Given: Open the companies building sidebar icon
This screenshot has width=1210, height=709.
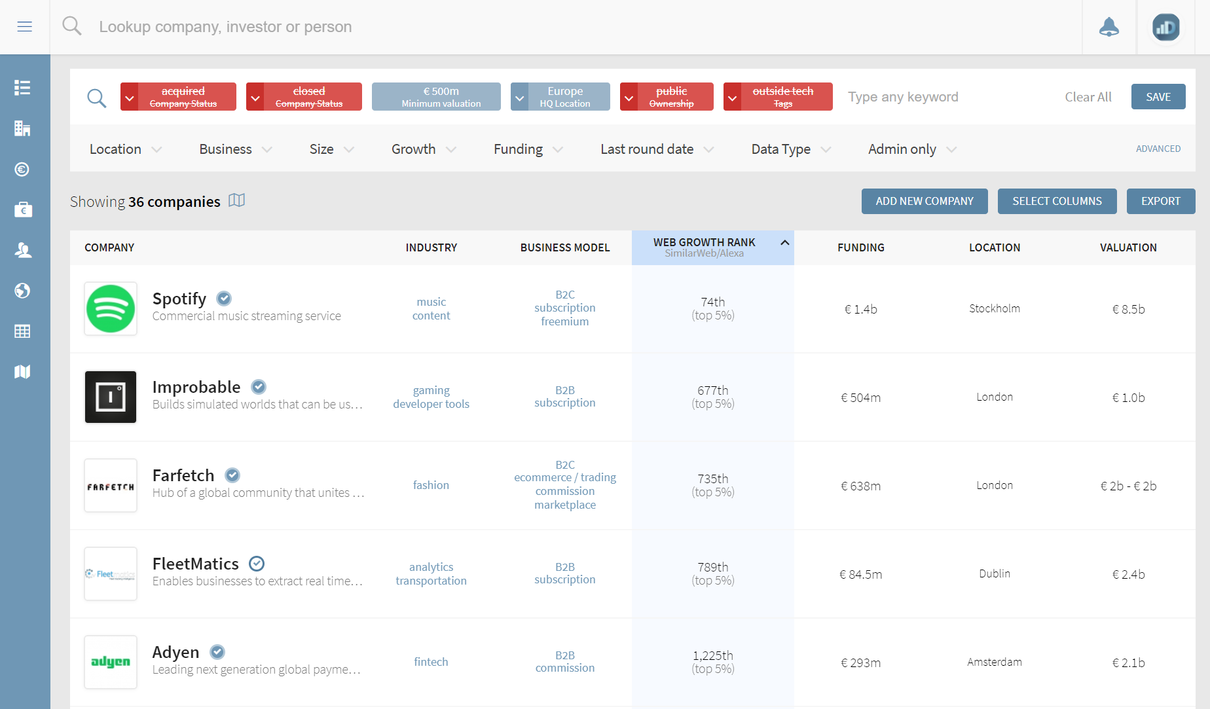Looking at the screenshot, I should coord(23,128).
